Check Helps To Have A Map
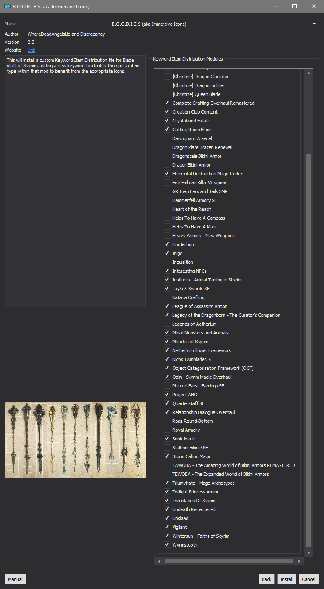The height and width of the screenshot is (589, 324). (x=167, y=227)
